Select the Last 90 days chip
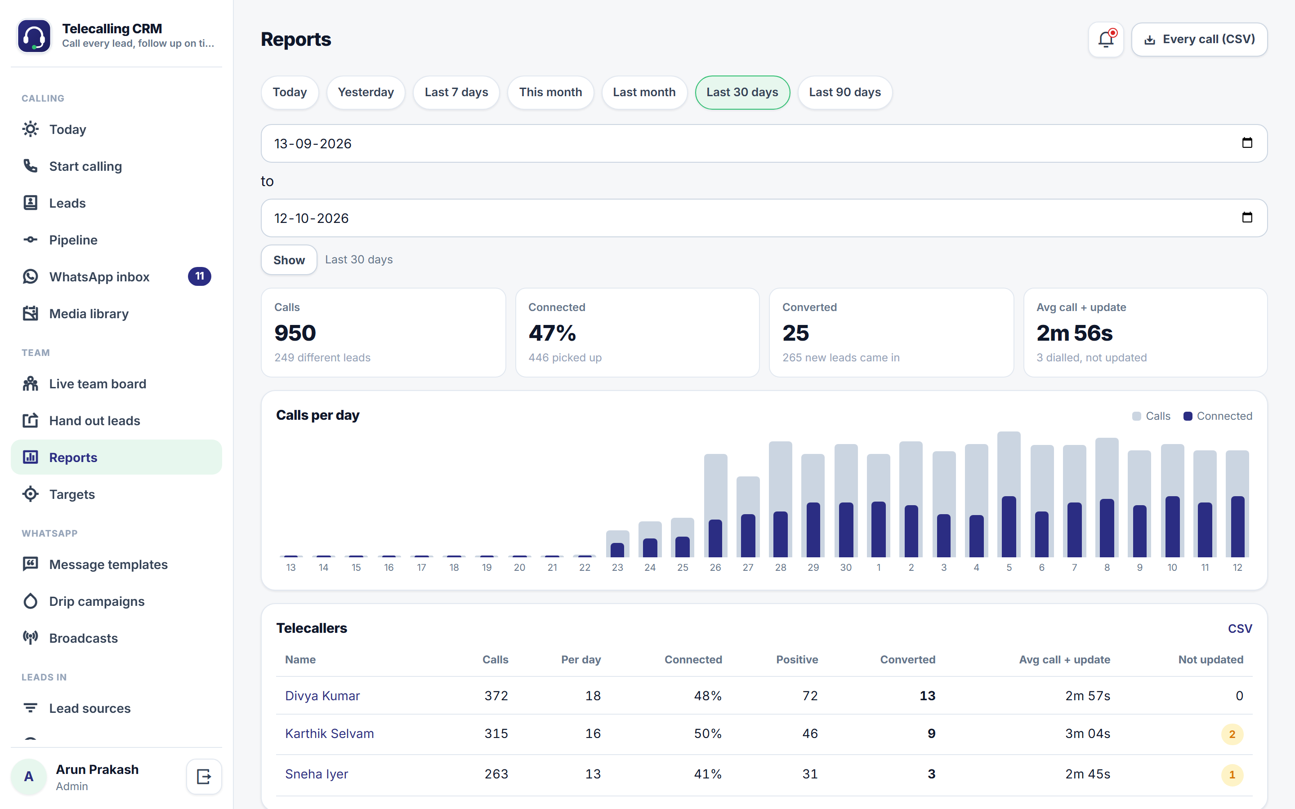This screenshot has width=1295, height=809. (845, 92)
